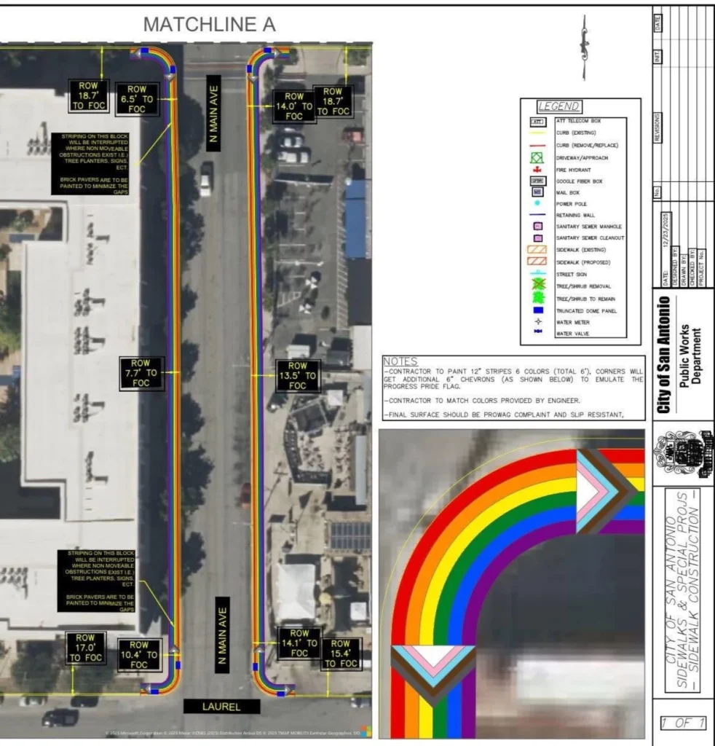Select the Power Pole legend symbol
Viewport: 715px width, 746px height.
(537, 204)
